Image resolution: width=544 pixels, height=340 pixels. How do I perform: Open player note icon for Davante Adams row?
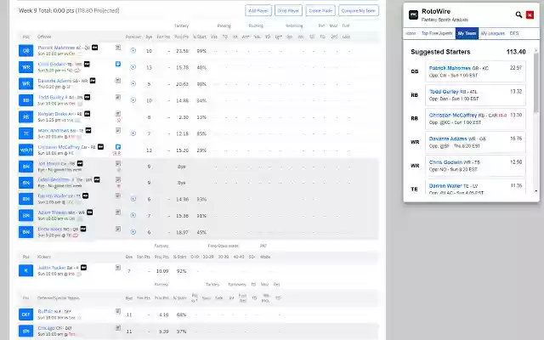pos(118,81)
